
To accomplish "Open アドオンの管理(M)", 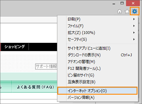I will [97, 62].
